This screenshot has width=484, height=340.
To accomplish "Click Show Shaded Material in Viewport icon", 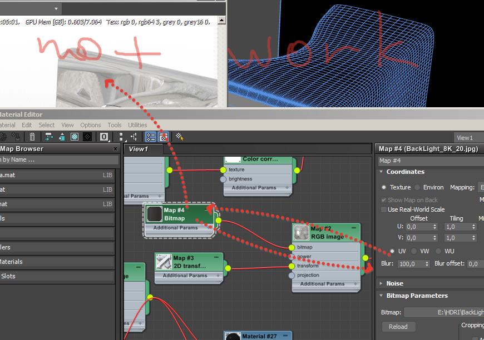I will tap(75, 137).
